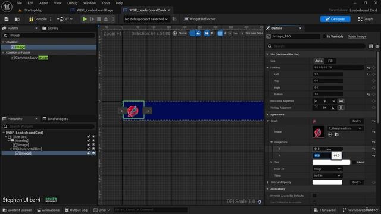Image resolution: width=381 pixels, height=214 pixels.
Task: Open Details property matrix grid icon
Action: [371, 46]
